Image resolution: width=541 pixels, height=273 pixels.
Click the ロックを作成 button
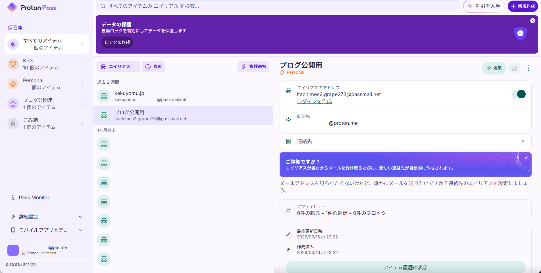[117, 42]
